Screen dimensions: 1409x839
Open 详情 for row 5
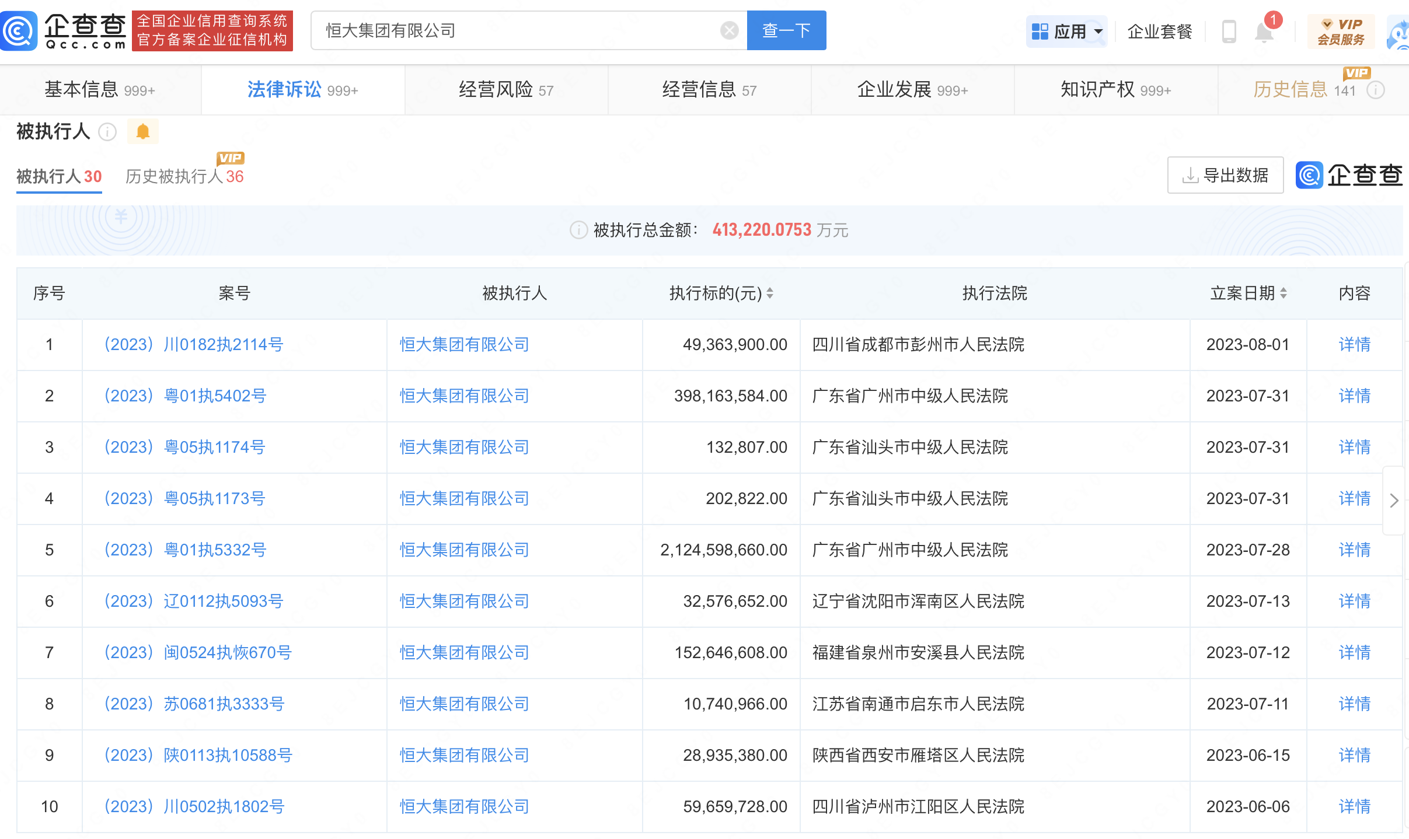pos(1354,550)
